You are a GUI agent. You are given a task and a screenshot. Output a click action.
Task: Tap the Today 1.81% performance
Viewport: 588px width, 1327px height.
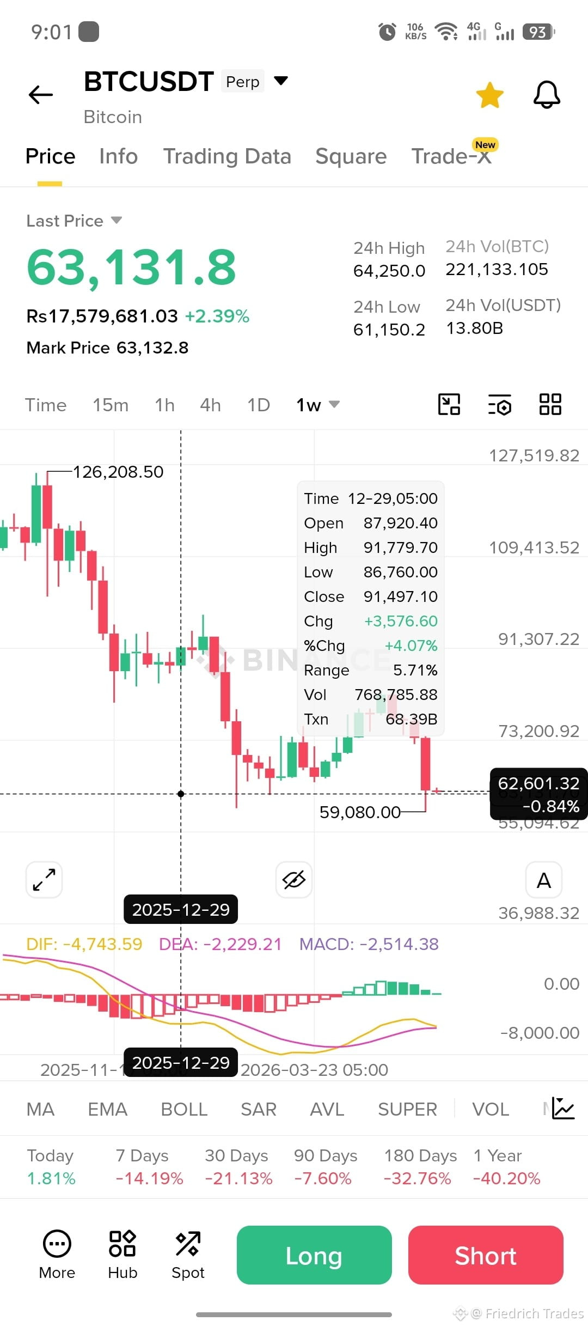tap(51, 1167)
